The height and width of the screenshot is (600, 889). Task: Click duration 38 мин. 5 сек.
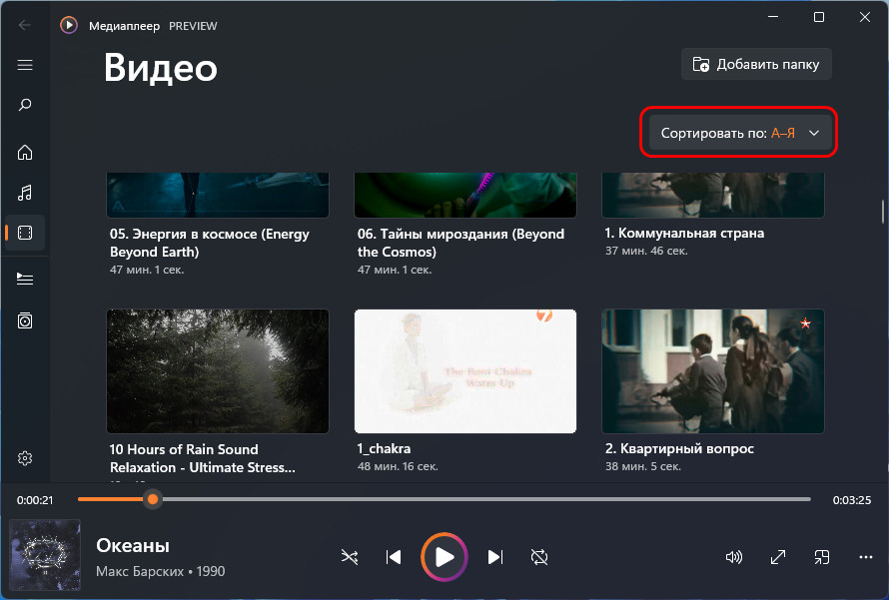(643, 466)
